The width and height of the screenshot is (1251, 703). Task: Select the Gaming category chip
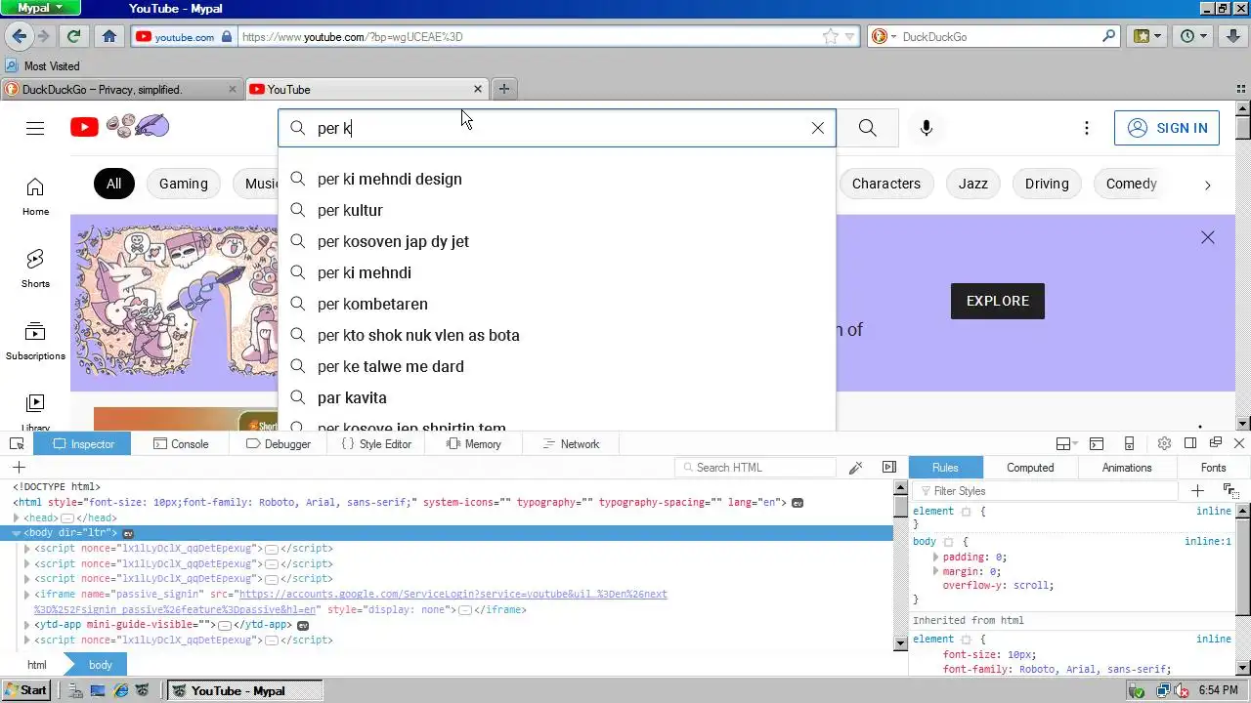coord(184,184)
